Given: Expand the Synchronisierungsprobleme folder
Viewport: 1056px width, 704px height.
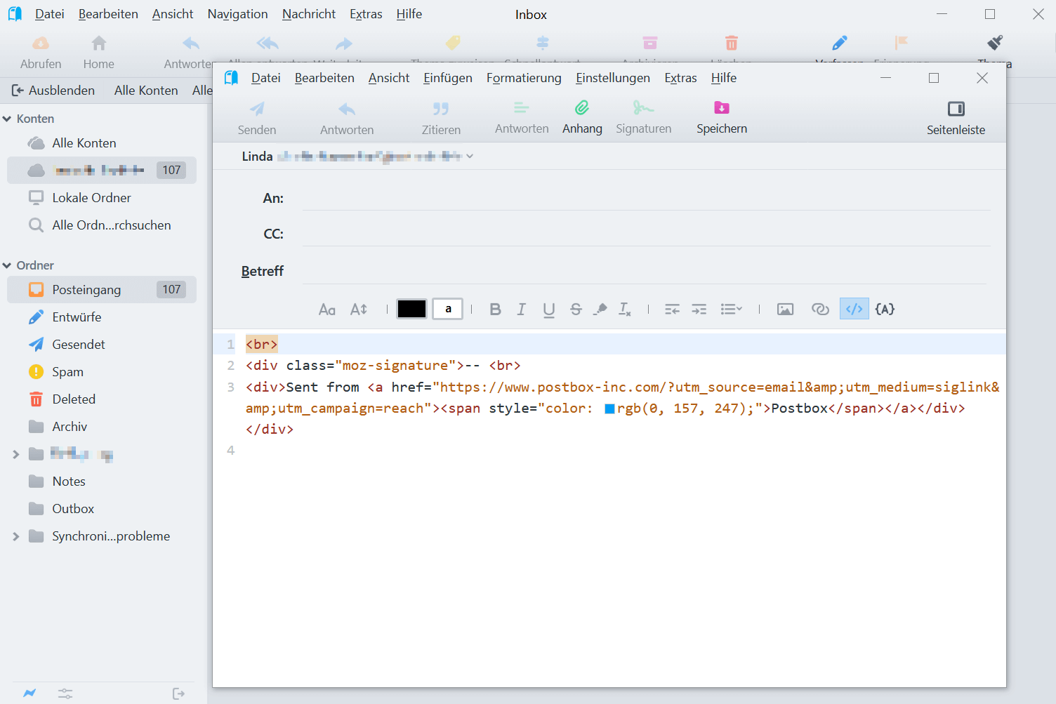Looking at the screenshot, I should point(15,536).
